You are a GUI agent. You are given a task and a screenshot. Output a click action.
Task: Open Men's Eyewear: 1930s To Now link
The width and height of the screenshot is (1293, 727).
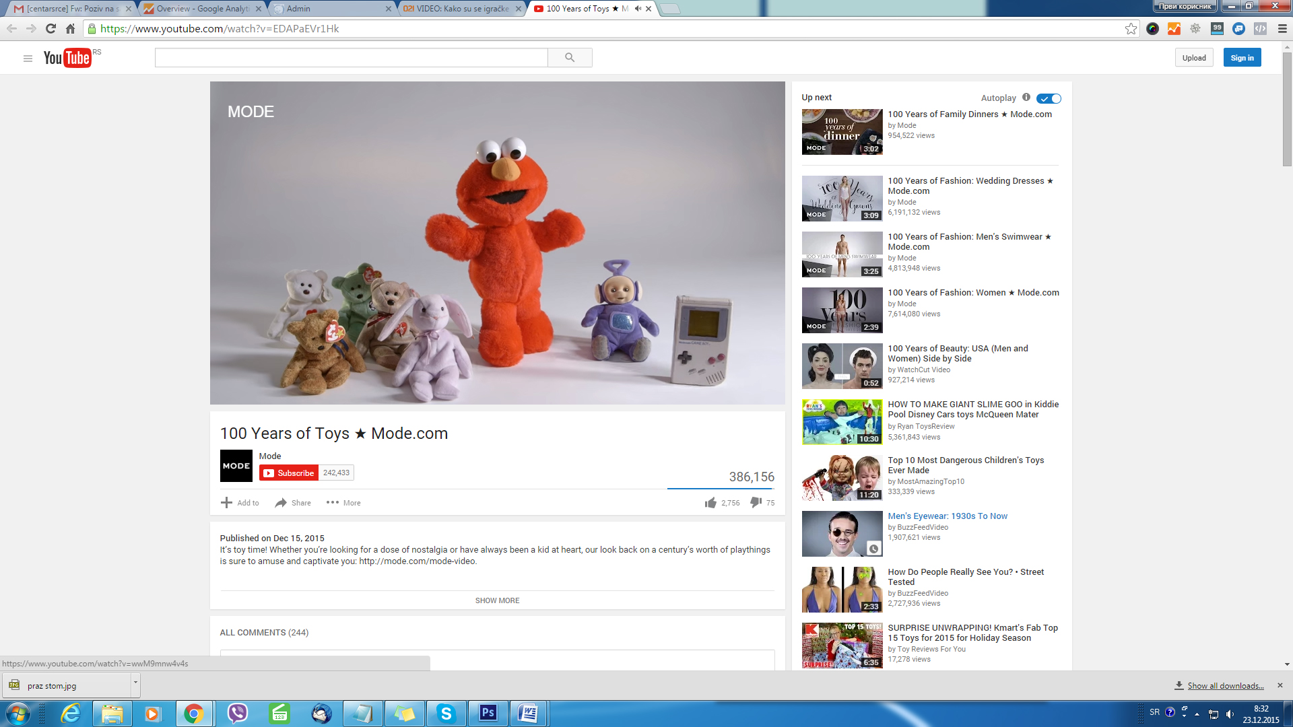(x=947, y=516)
